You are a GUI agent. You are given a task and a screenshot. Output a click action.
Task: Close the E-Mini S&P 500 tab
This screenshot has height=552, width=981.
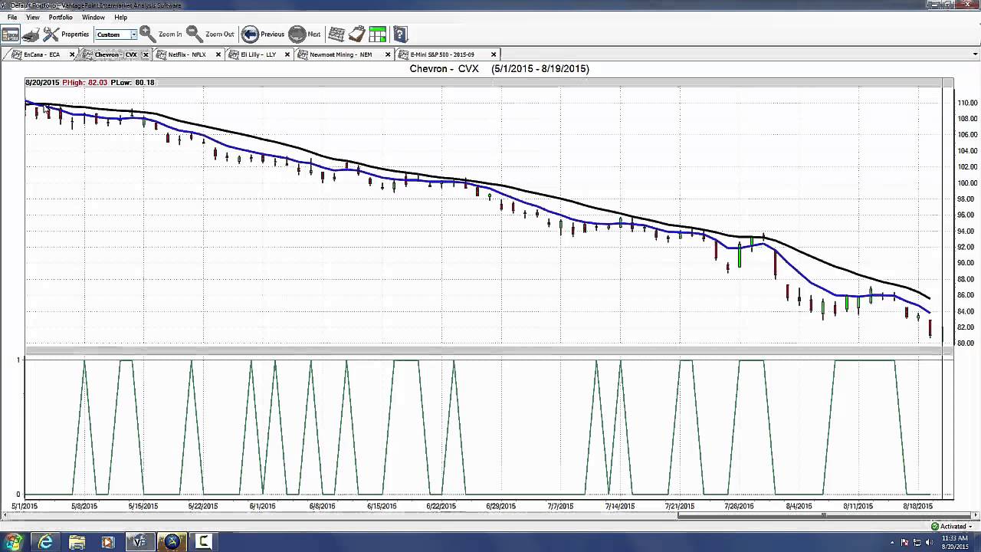click(x=494, y=54)
